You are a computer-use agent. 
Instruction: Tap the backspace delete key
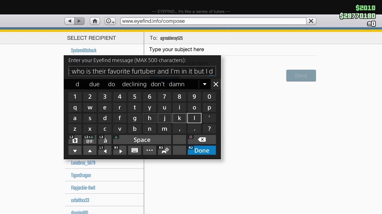tap(202, 140)
